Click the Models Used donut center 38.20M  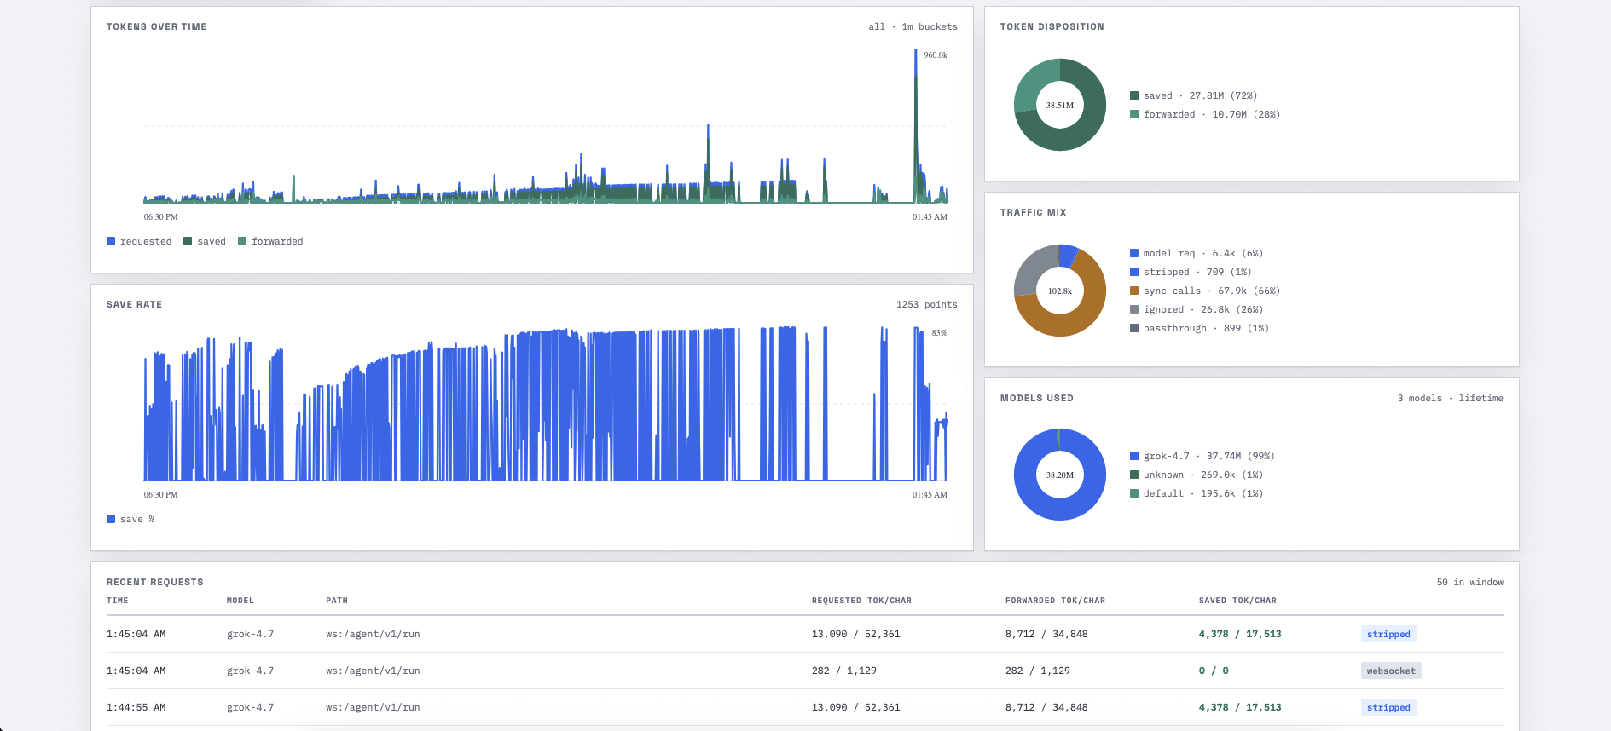pos(1060,475)
